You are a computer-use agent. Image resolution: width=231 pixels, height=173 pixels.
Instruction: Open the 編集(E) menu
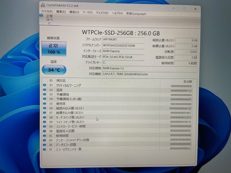61,12
